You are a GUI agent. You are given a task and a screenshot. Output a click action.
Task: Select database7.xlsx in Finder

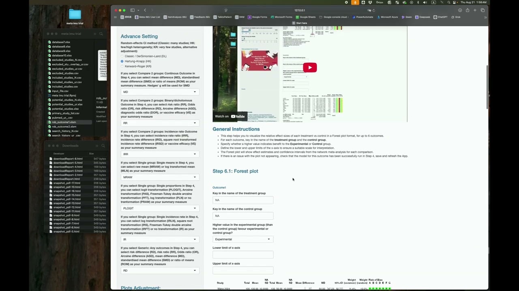tap(61, 42)
